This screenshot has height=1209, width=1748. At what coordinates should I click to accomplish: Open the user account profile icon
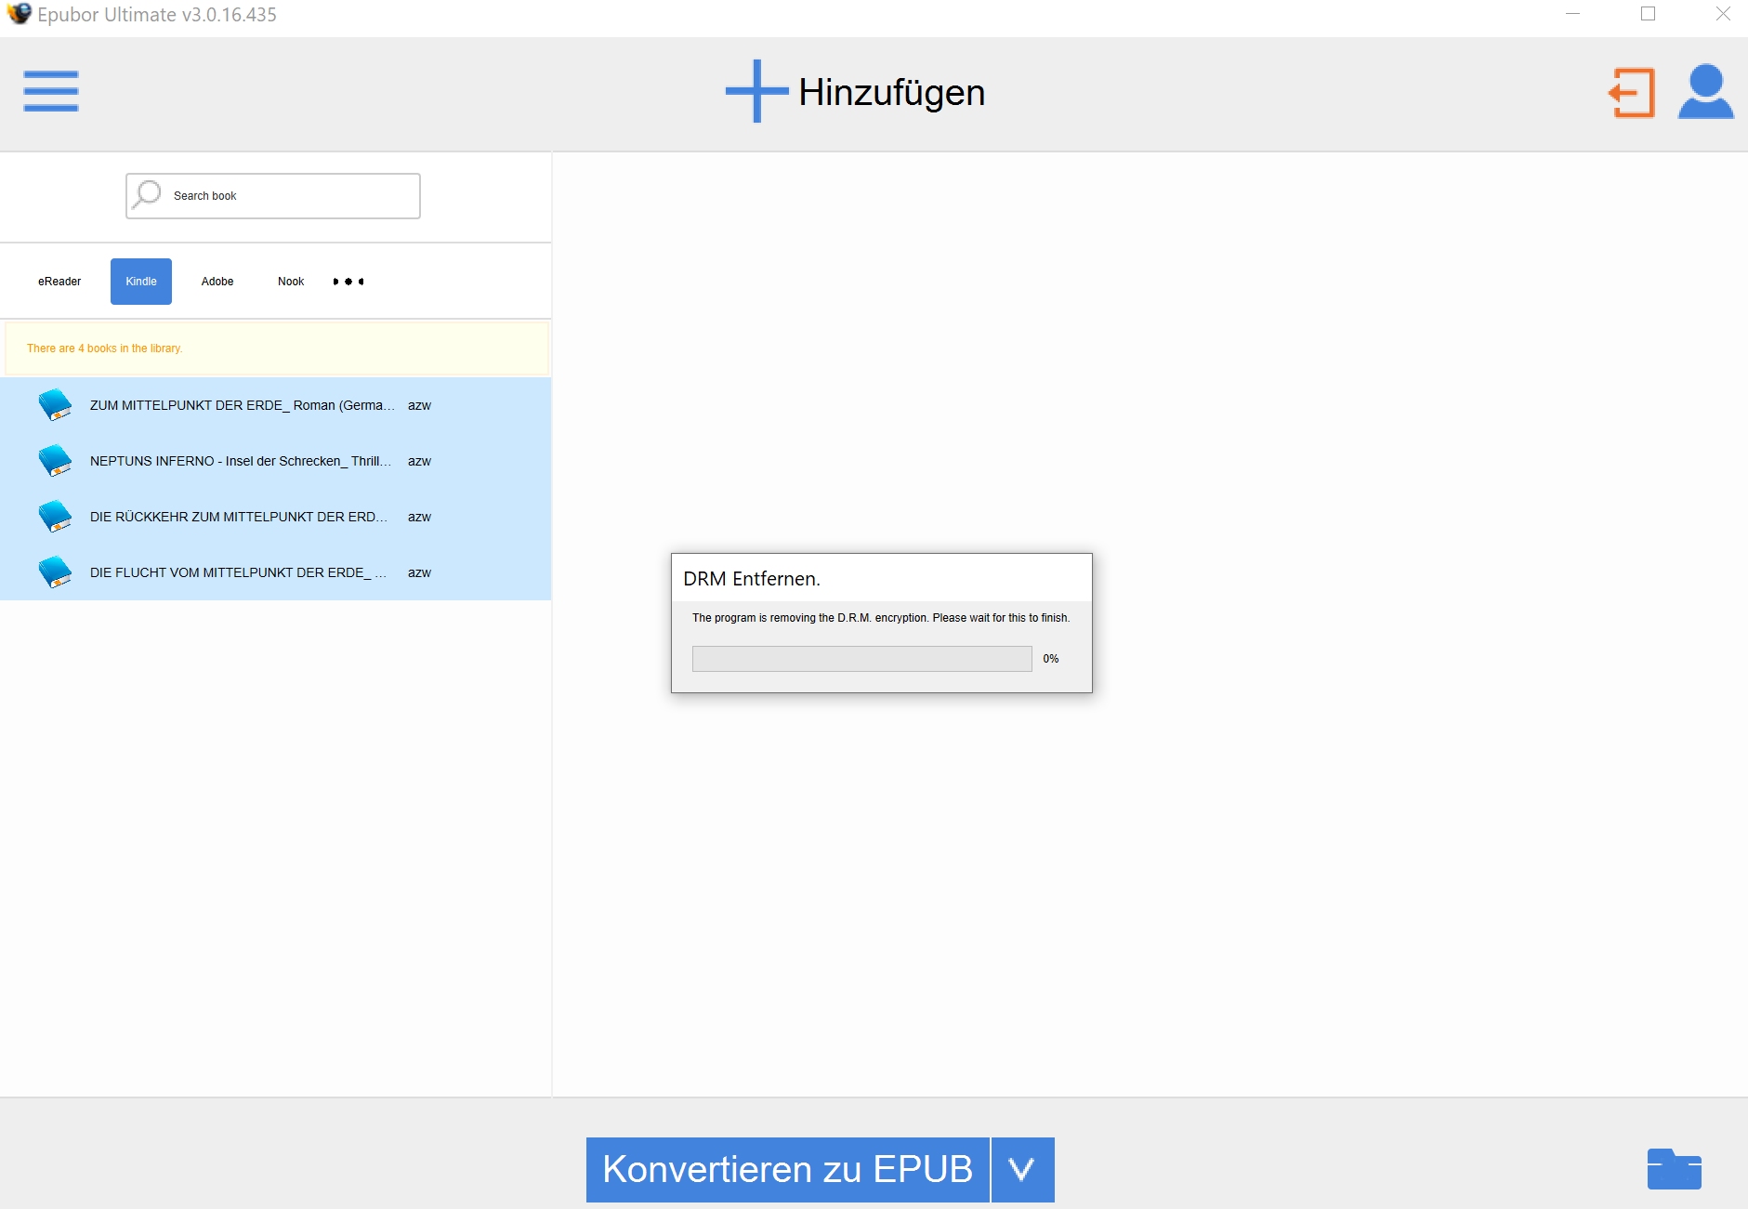pyautogui.click(x=1705, y=92)
